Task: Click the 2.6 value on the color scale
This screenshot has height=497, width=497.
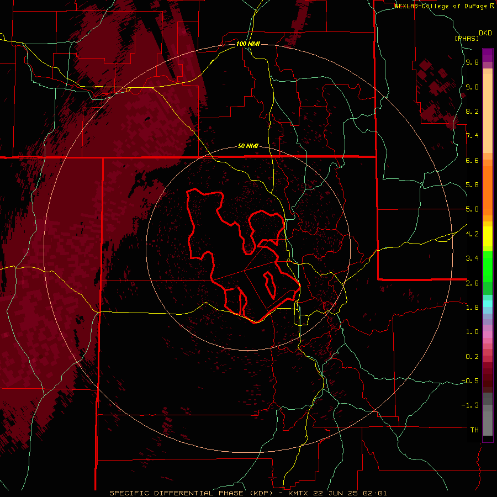Action: click(472, 283)
